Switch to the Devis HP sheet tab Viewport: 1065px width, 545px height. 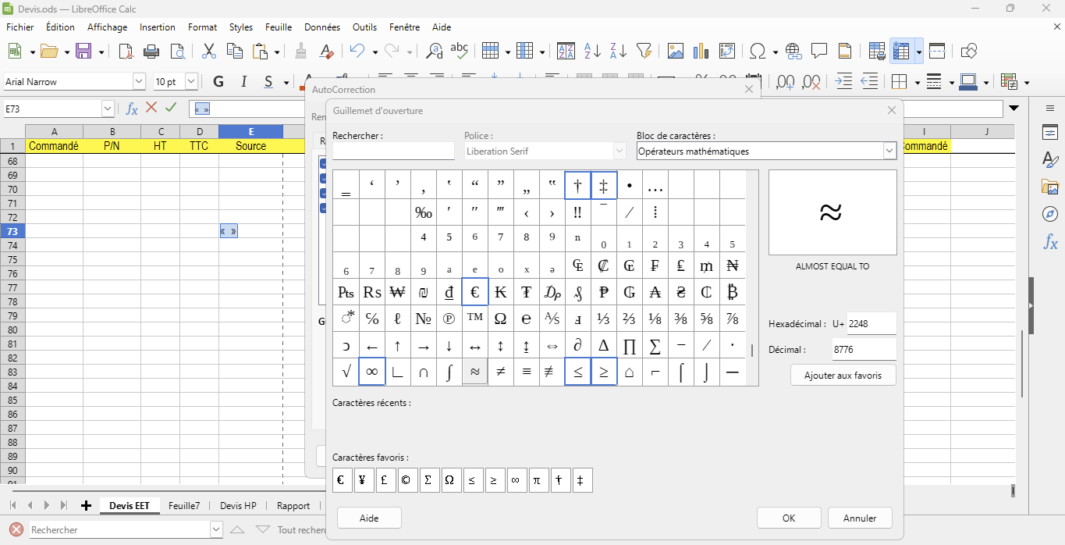(x=238, y=506)
